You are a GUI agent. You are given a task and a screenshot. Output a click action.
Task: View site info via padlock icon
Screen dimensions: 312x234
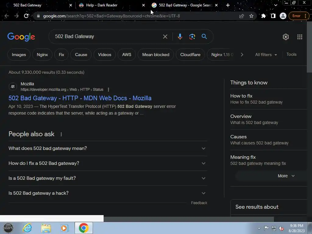point(38,16)
